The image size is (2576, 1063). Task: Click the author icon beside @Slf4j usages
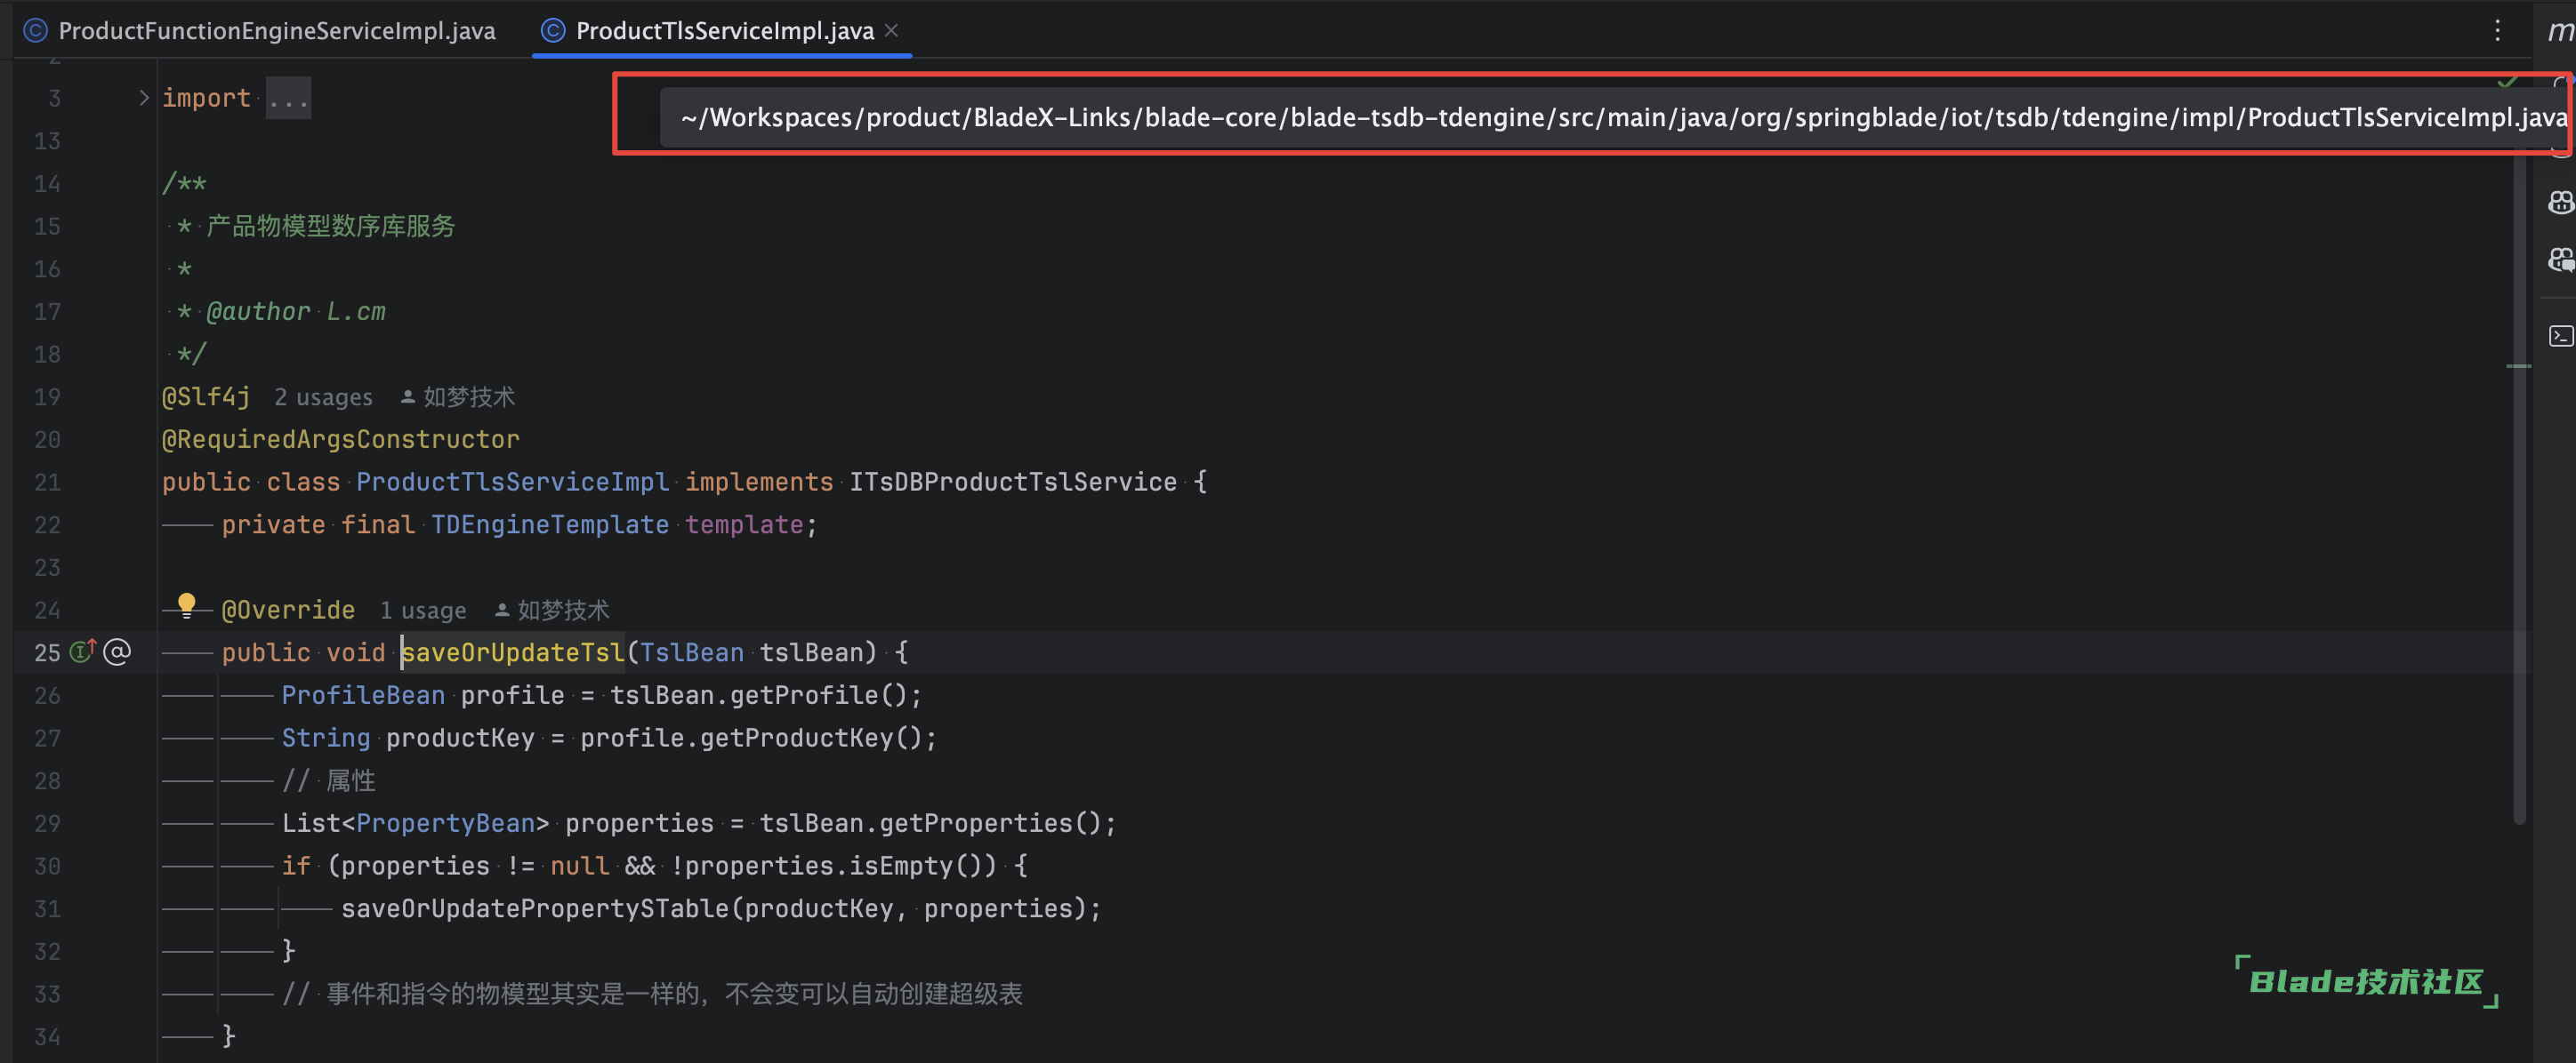[408, 396]
